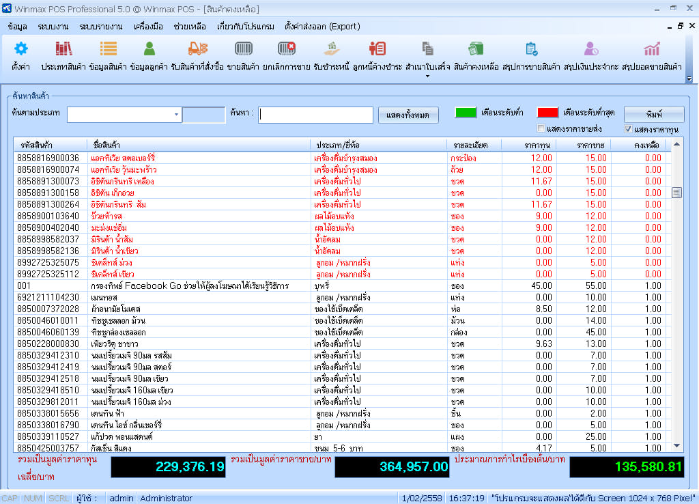Viewport: 699px width, 504px height.
Task: Open สรุปเงินประจำกะ shift summary icon
Action: pos(591,48)
